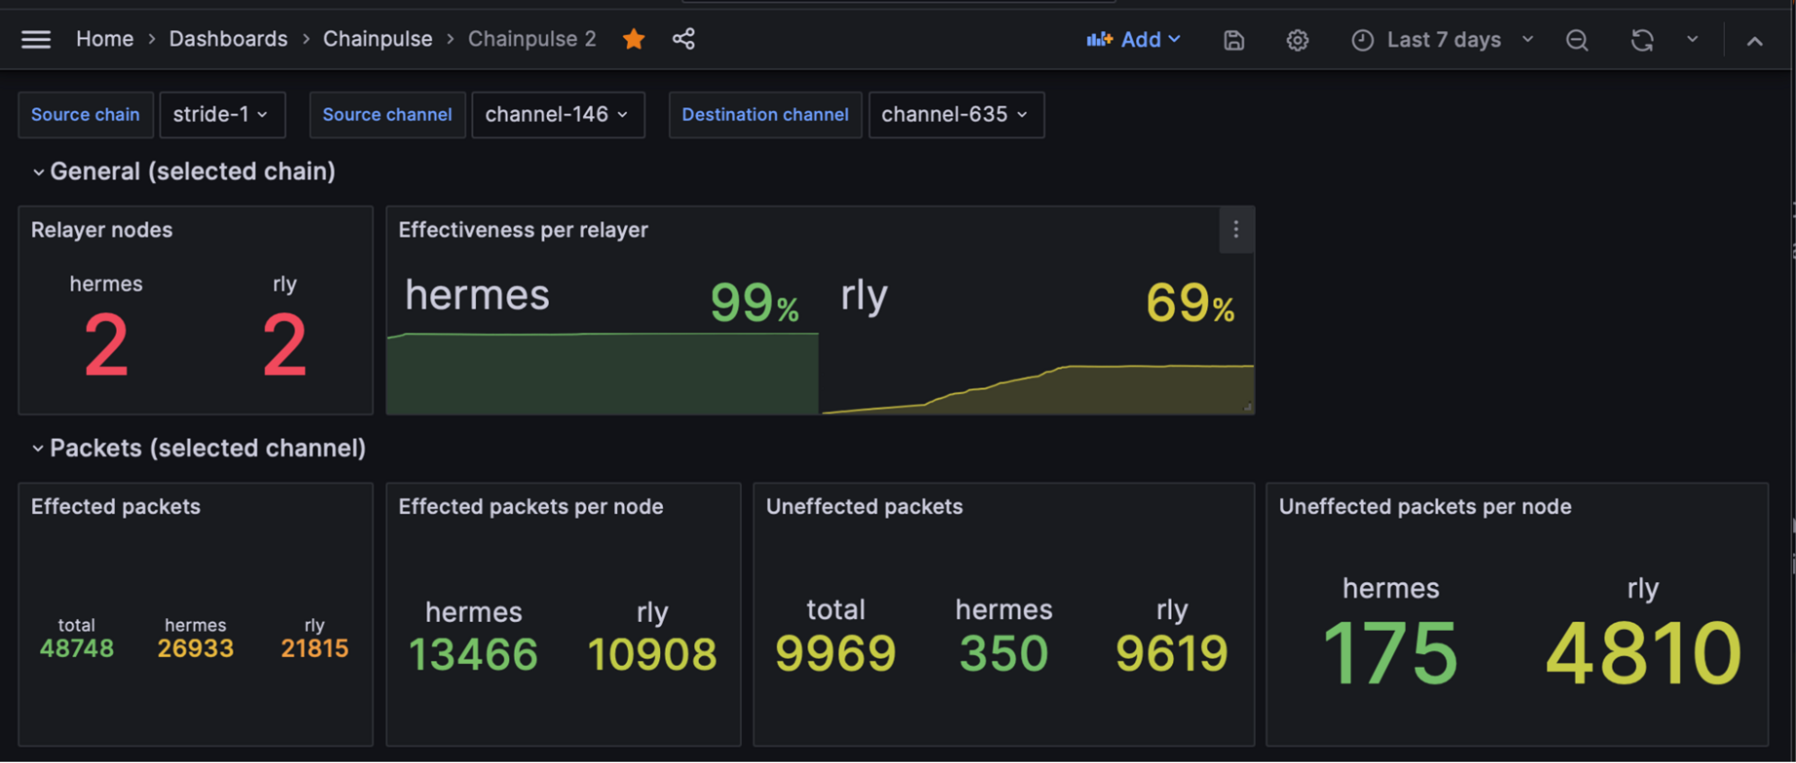Click the rly yellow sparkline graph

coord(1037,389)
